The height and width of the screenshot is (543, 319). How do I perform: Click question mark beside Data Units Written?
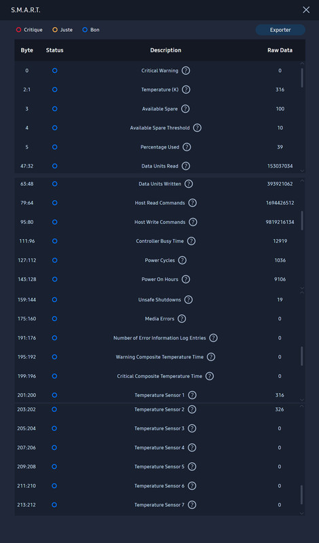coord(189,184)
